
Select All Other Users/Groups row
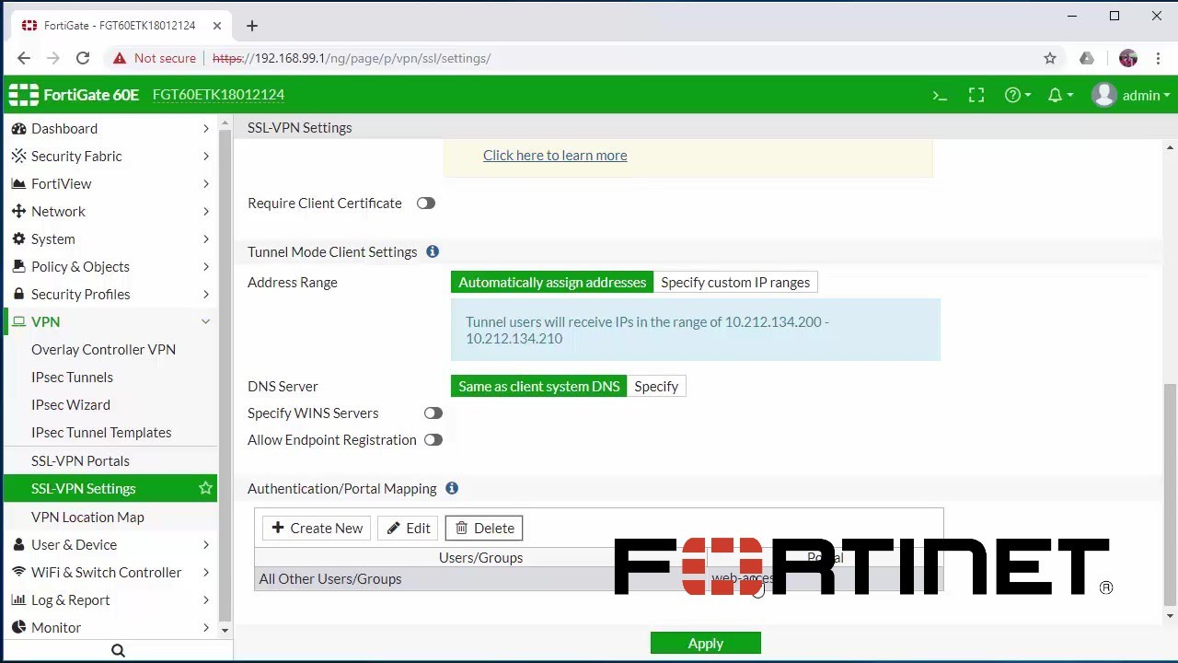pos(599,579)
